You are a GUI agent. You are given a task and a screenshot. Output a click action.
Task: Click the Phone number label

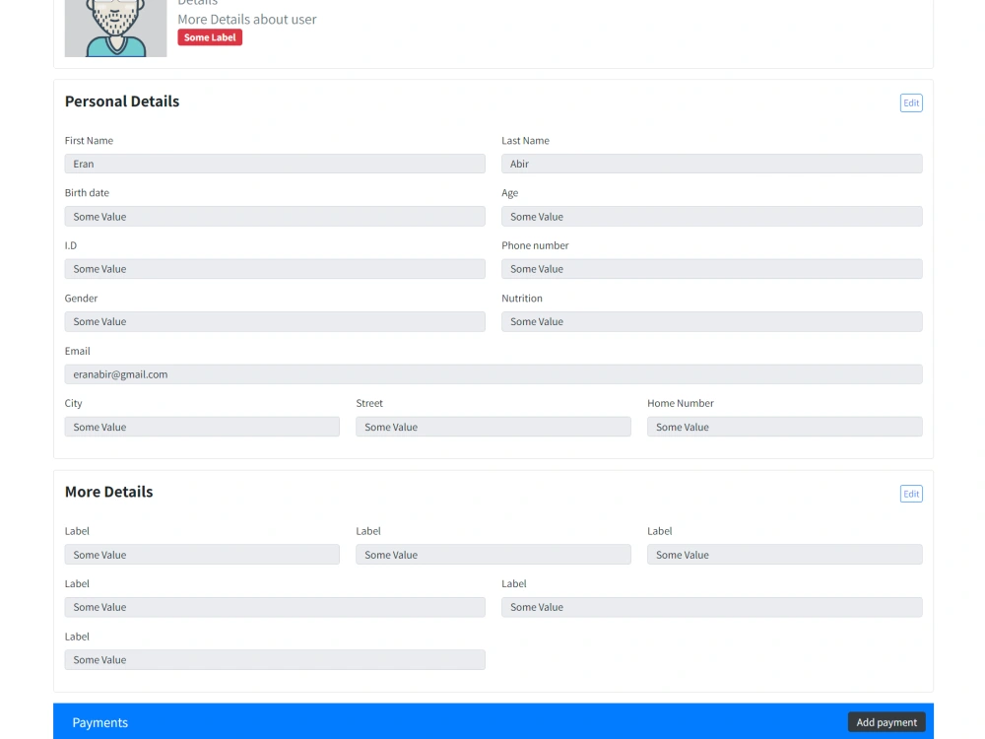coord(535,245)
